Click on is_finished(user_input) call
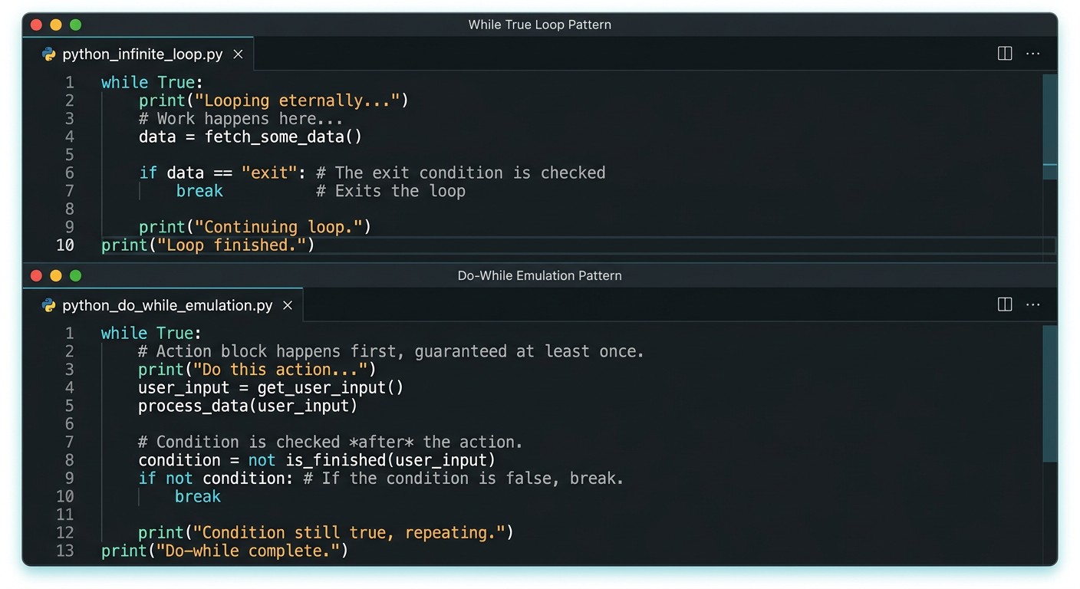The width and height of the screenshot is (1080, 589). click(x=390, y=461)
